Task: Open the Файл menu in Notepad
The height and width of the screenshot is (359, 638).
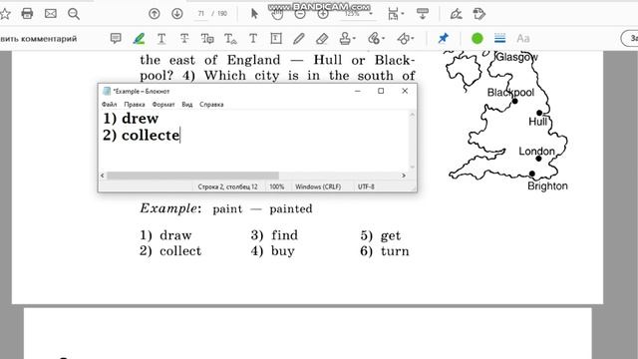Action: coord(109,104)
